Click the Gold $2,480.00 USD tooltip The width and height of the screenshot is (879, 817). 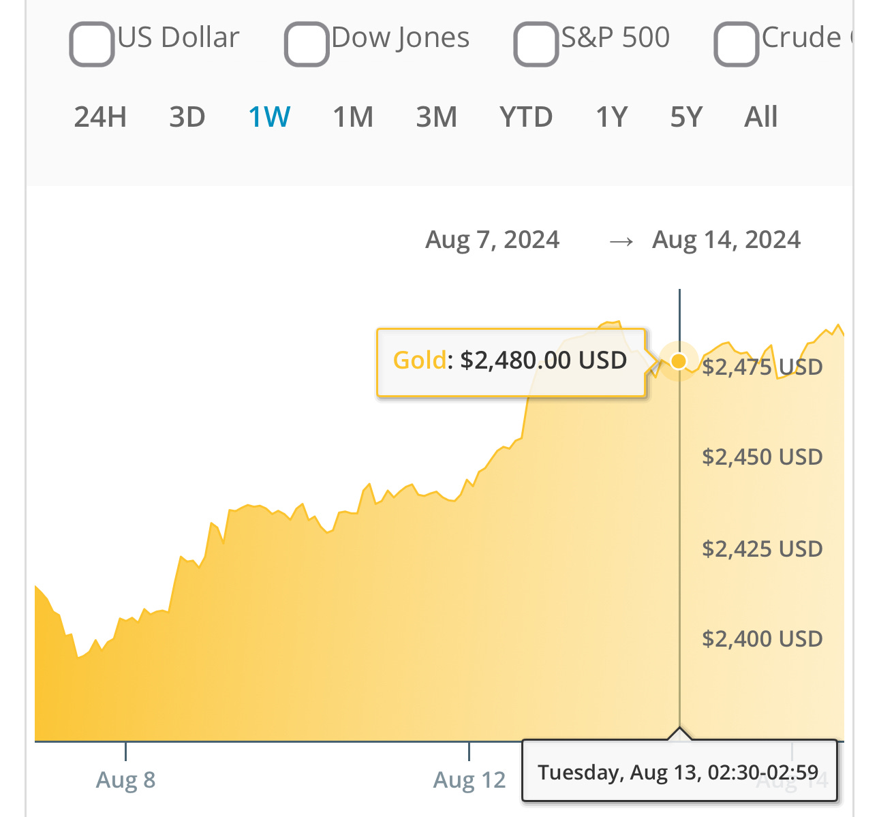(510, 361)
